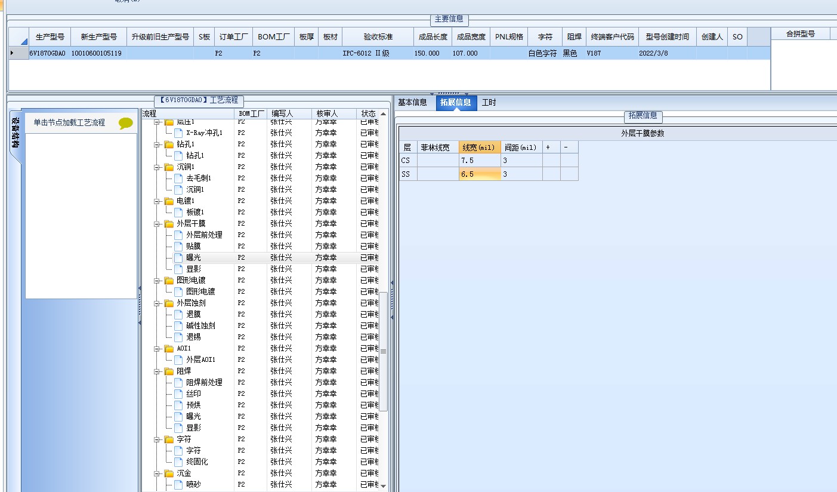Open the 工时 tab

489,103
